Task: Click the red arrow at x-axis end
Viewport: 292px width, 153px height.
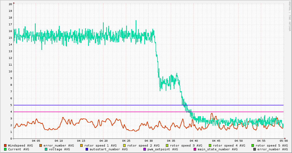Action: tap(285, 138)
